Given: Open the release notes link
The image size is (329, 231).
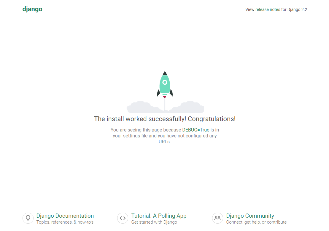Looking at the screenshot, I should [268, 9].
